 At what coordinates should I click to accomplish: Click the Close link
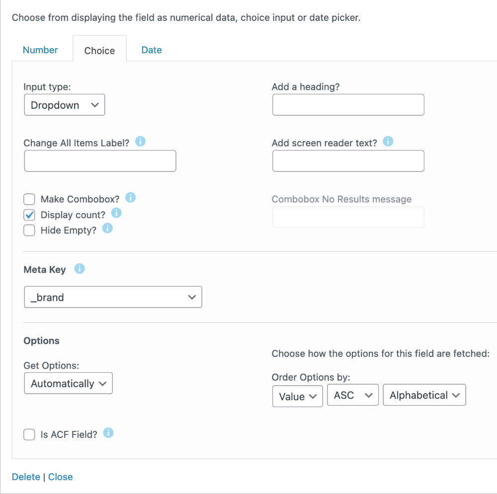point(61,477)
